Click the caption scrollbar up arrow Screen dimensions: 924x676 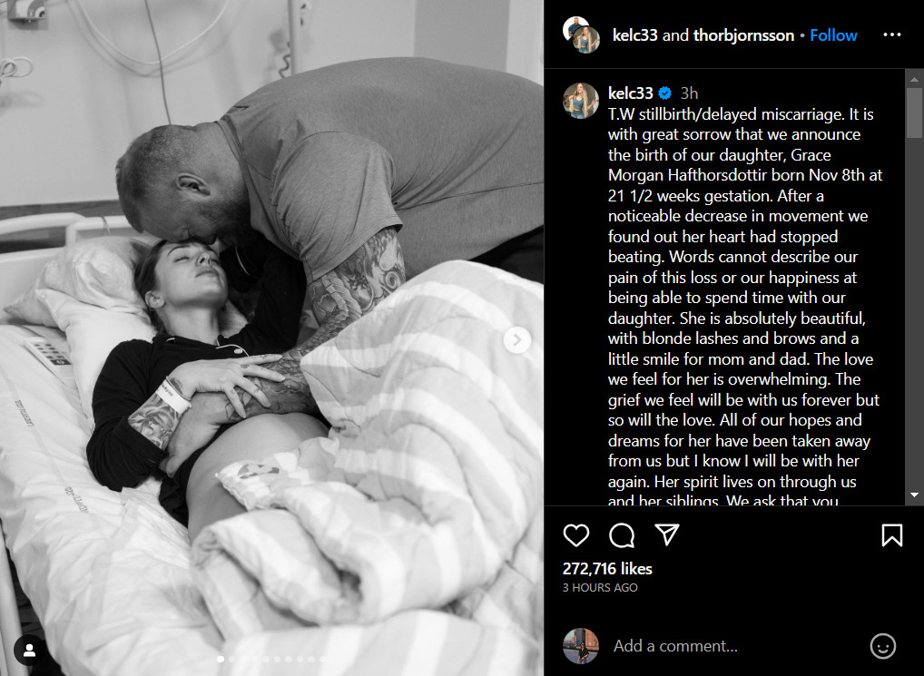coord(914,78)
